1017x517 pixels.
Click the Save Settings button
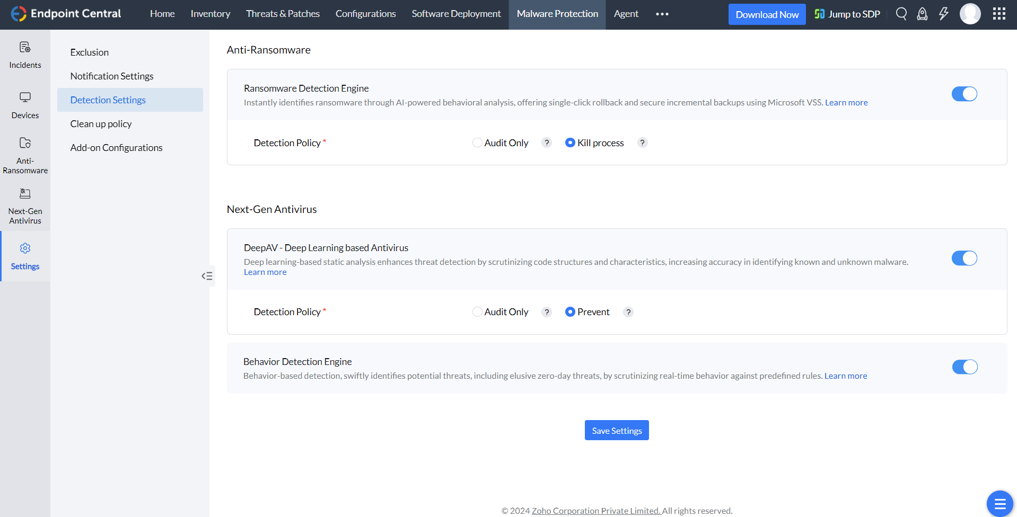[x=617, y=431]
